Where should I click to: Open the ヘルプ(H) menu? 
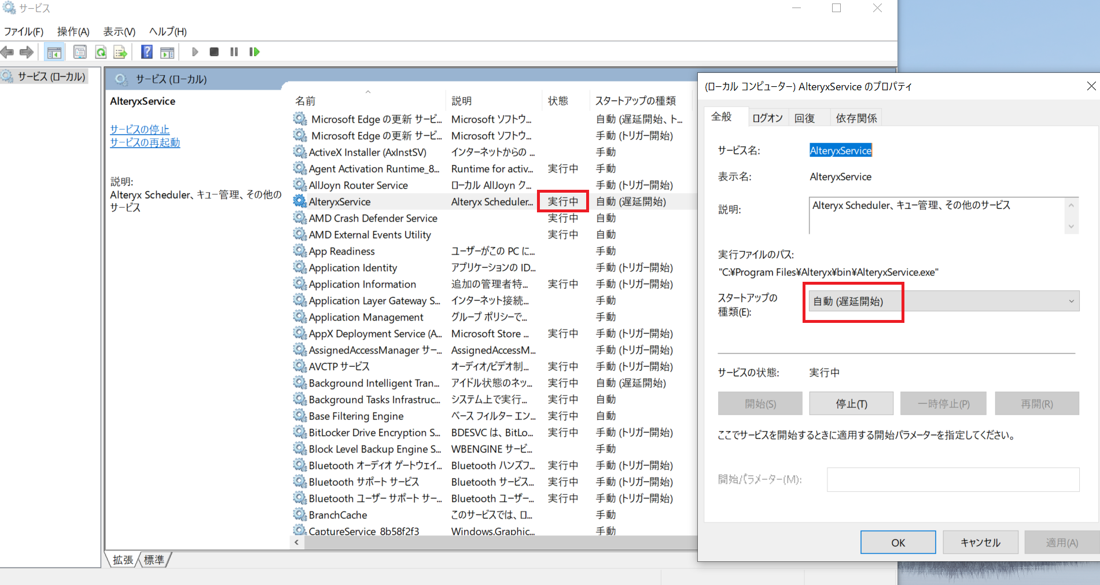click(x=168, y=32)
